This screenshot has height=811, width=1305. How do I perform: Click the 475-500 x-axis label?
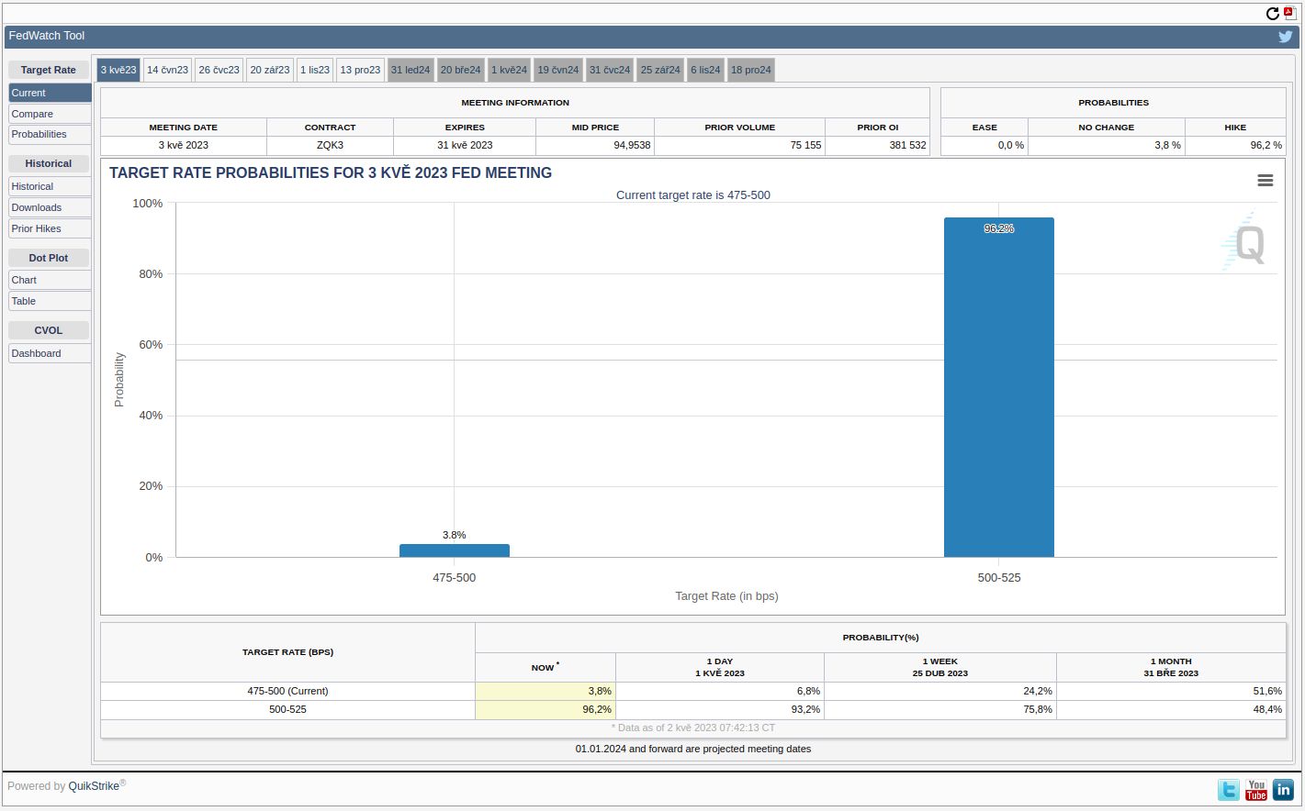tap(454, 578)
